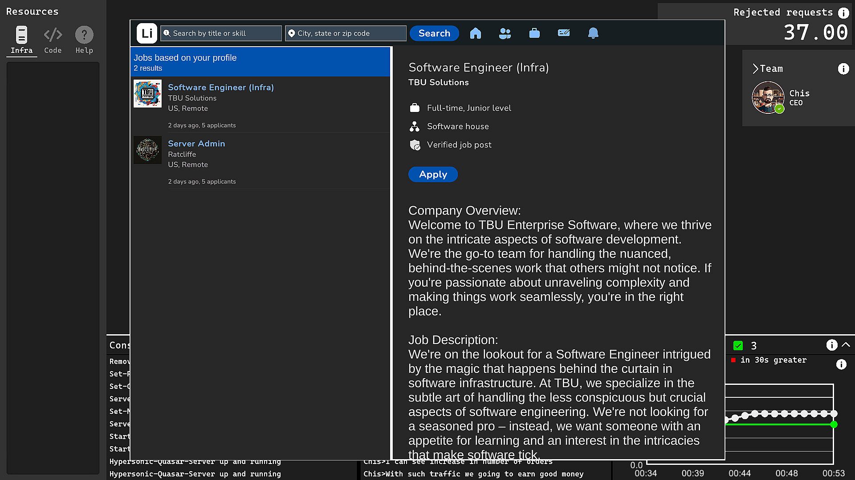This screenshot has height=480, width=855.
Task: Click the Li logo icon
Action: [x=147, y=33]
